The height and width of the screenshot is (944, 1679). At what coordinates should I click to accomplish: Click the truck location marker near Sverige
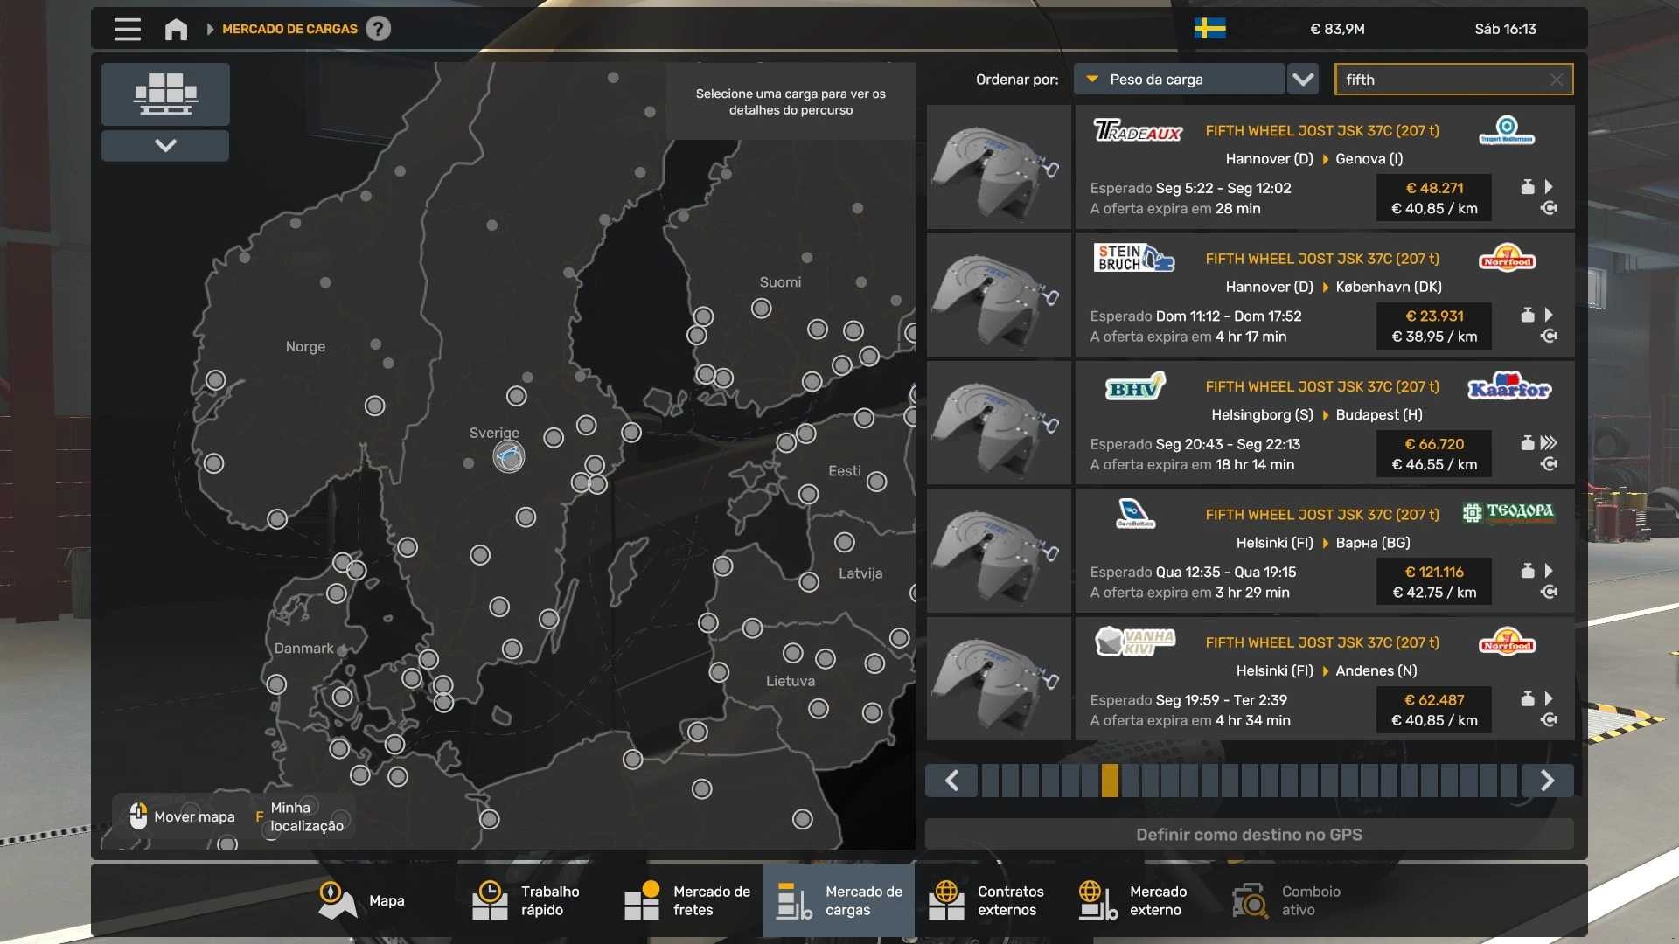[508, 456]
